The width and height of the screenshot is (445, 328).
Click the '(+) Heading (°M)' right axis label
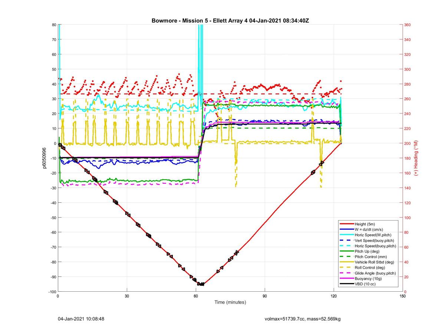click(416, 158)
